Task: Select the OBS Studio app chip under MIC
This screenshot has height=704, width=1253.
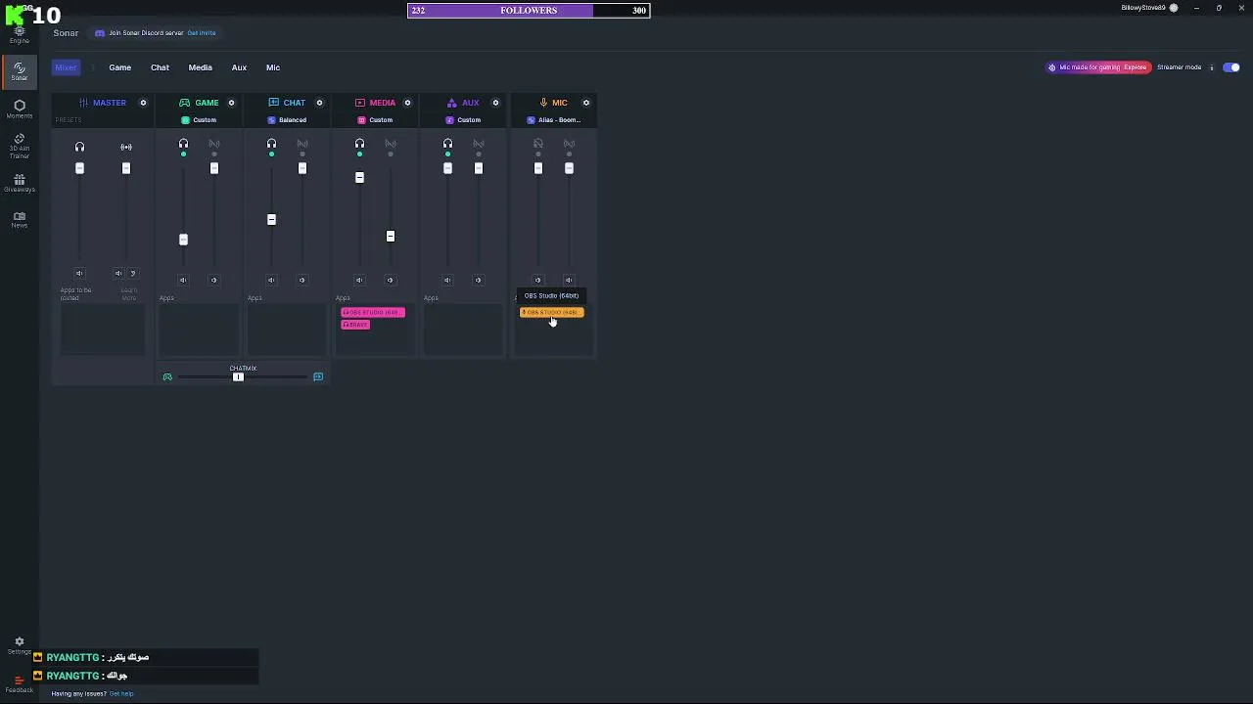Action: 551,312
